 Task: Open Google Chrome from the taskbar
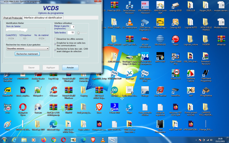point(53,140)
